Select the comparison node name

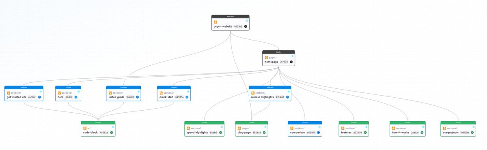[298, 133]
